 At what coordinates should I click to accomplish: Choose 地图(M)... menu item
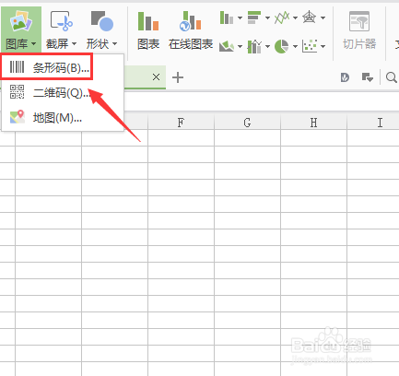pyautogui.click(x=63, y=117)
